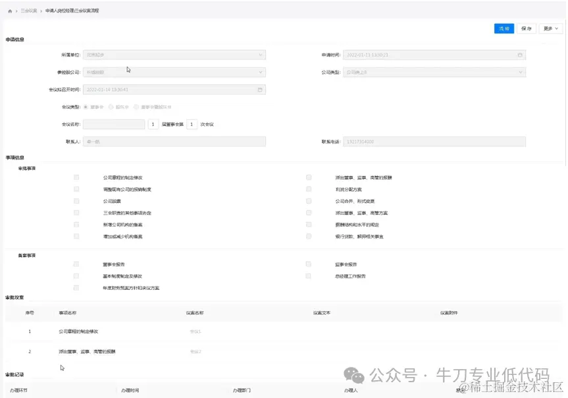Check the 三会职责的其他事项协定 checkbox
The image size is (568, 398).
[x=76, y=213]
